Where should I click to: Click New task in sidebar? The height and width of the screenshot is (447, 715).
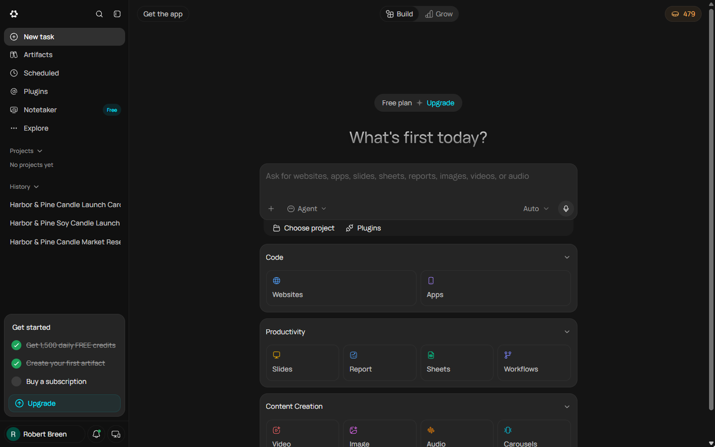pyautogui.click(x=65, y=37)
